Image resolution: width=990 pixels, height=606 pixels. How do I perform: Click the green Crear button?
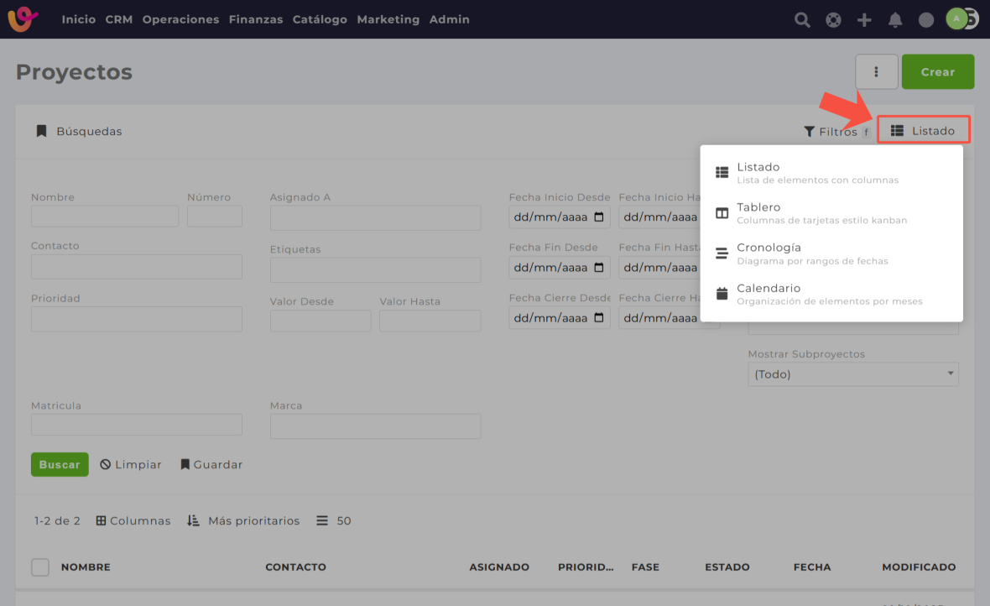937,72
